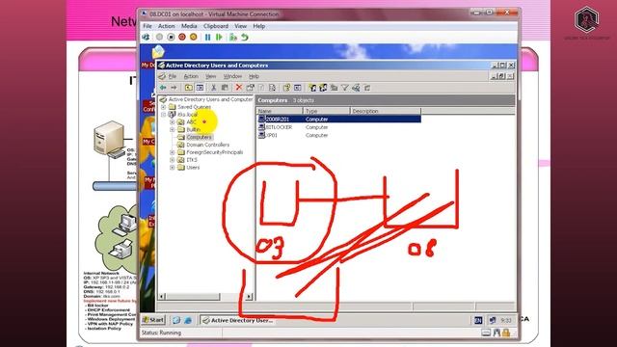
Task: Select the BITLOCKER computer entry
Action: point(279,127)
